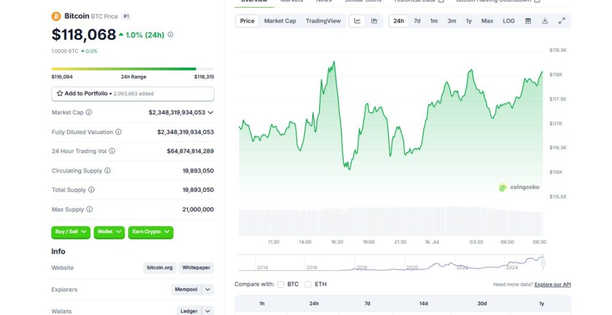Open Total Supply info icon
This screenshot has width=612, height=315.
pos(91,190)
